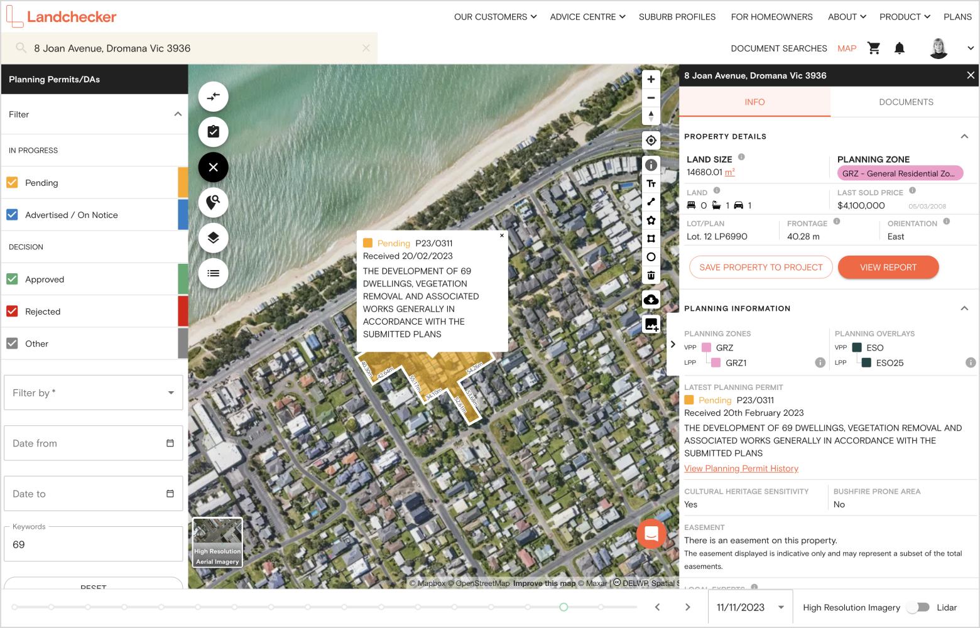This screenshot has width=980, height=628.
Task: Download map via cloud icon
Action: [651, 300]
